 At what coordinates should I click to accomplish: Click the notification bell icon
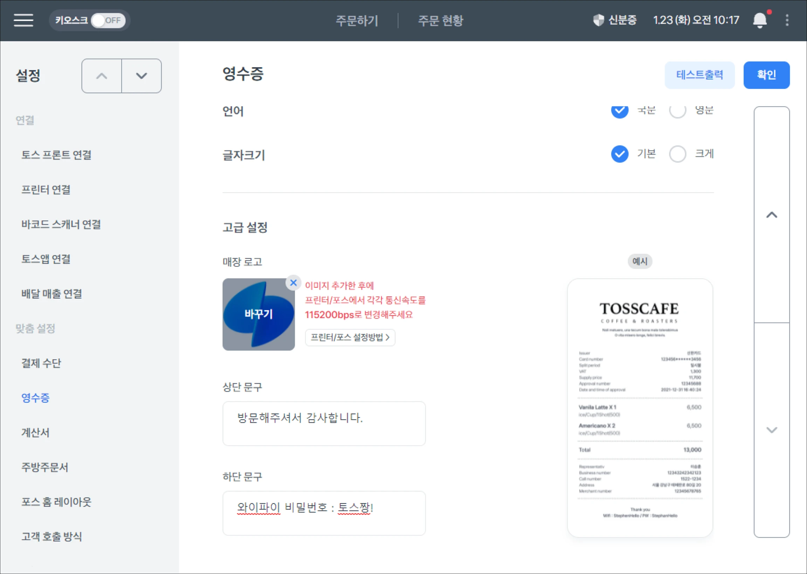tap(760, 20)
